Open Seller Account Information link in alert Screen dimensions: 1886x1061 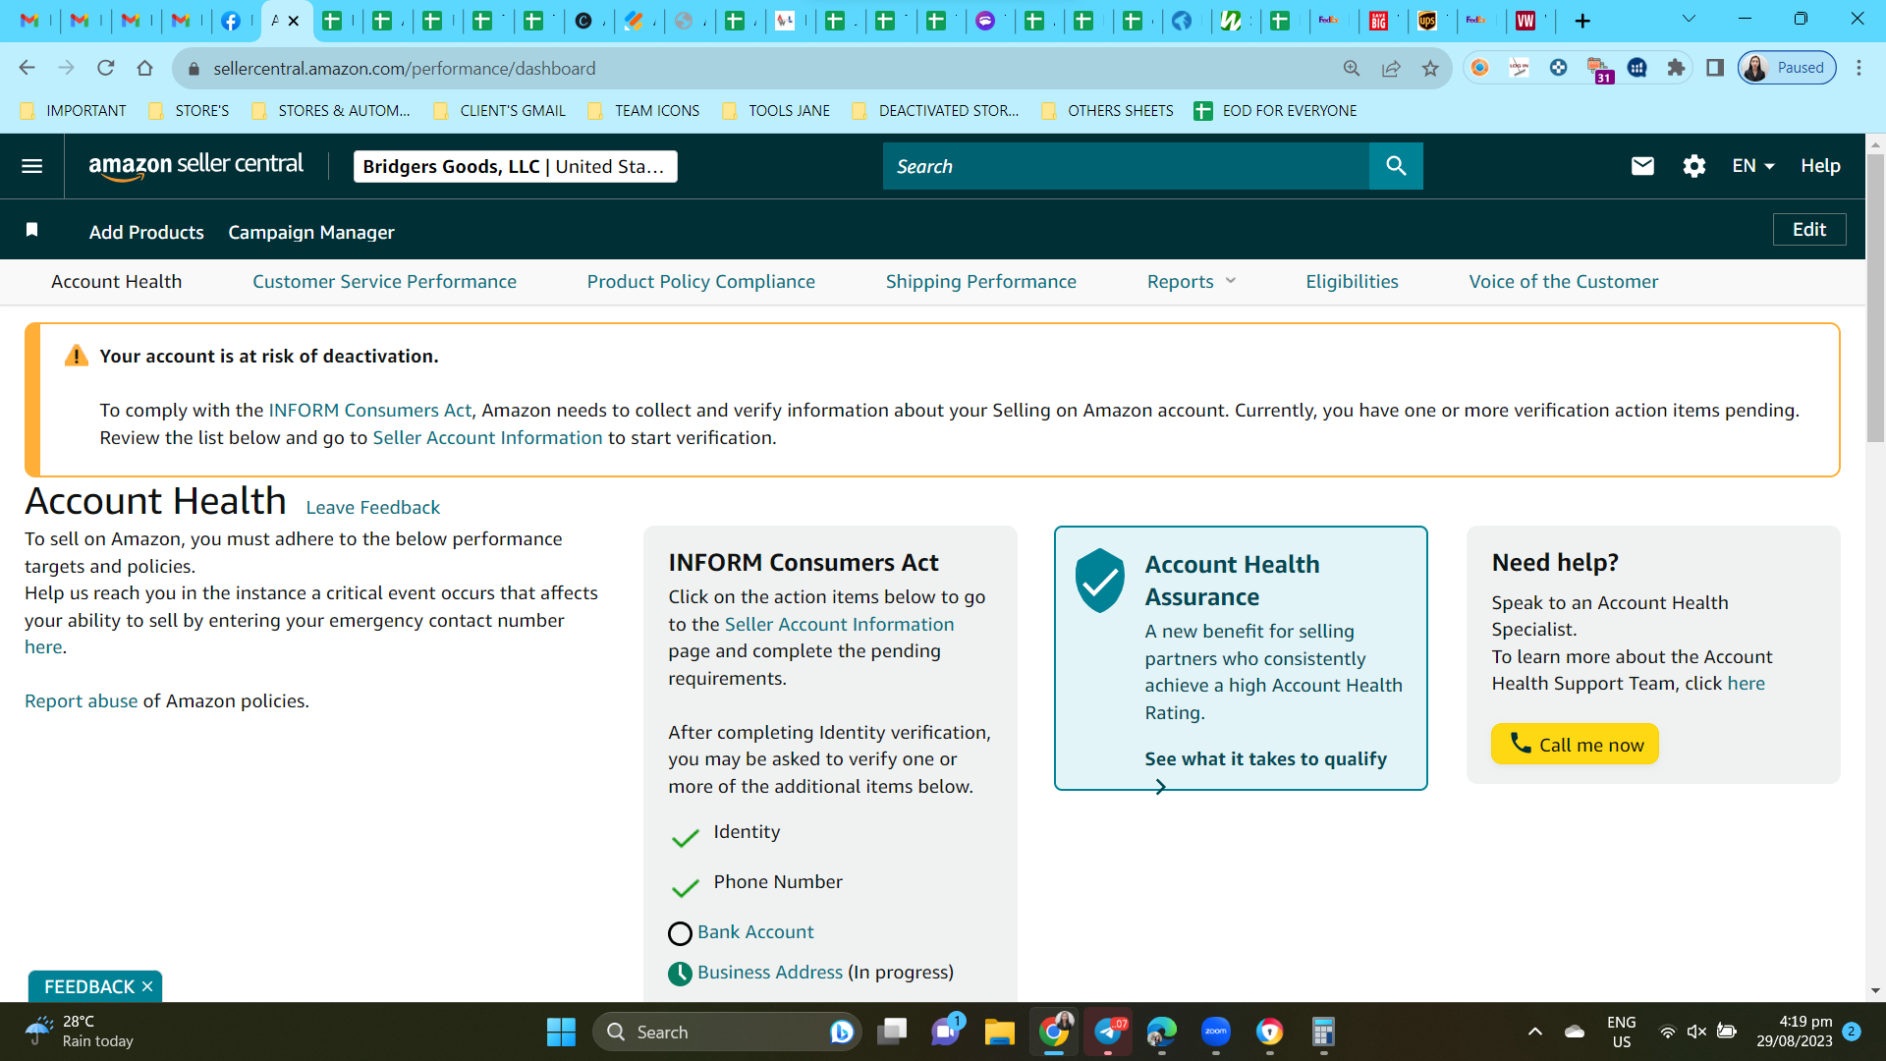[487, 437]
